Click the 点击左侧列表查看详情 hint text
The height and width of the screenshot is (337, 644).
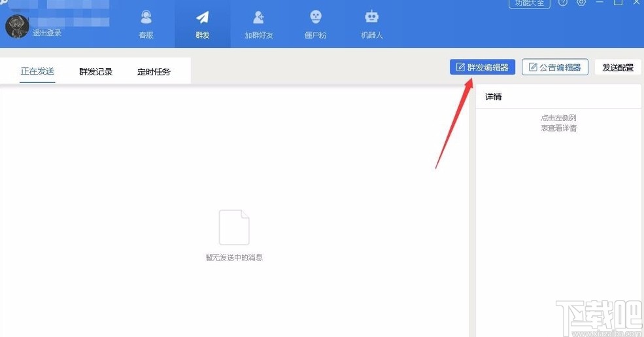click(558, 123)
